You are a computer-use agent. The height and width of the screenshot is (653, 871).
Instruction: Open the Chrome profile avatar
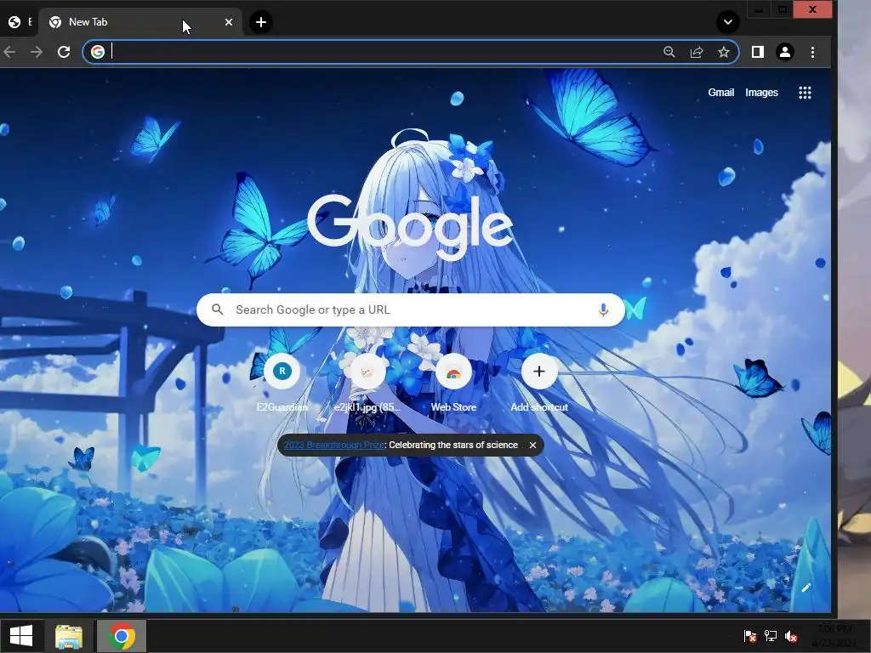(785, 52)
